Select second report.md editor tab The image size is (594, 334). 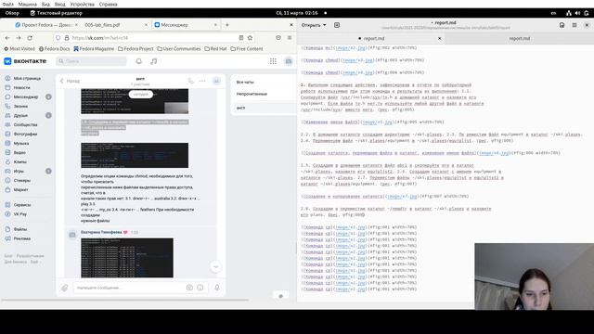point(520,38)
